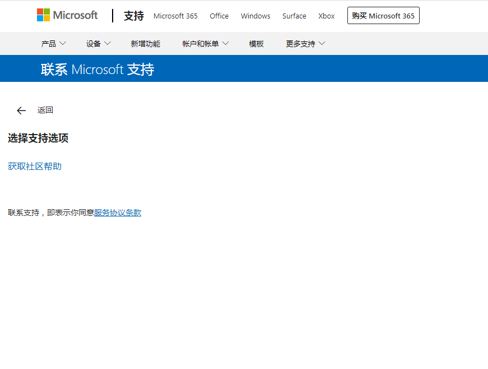Select Windows in the top navigation
This screenshot has height=369, width=488.
pyautogui.click(x=255, y=16)
